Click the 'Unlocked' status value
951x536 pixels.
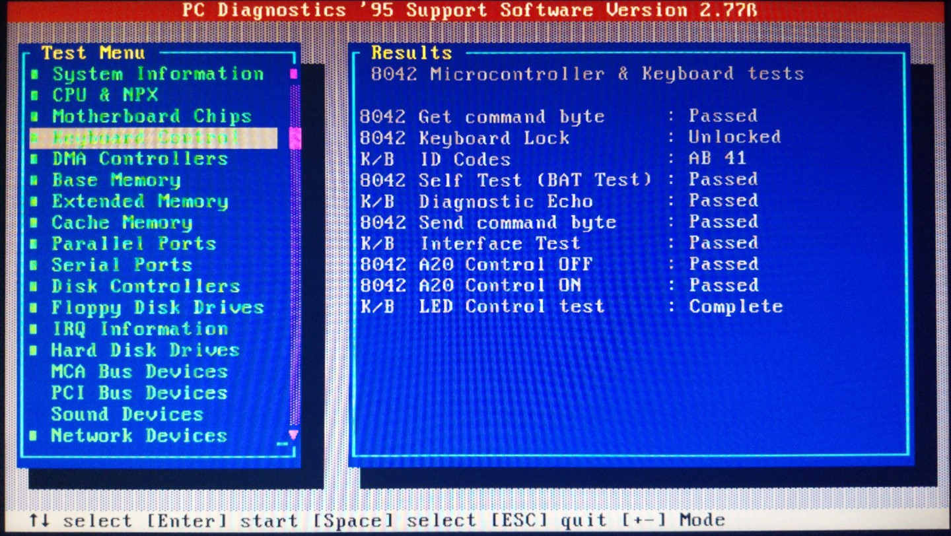click(734, 137)
